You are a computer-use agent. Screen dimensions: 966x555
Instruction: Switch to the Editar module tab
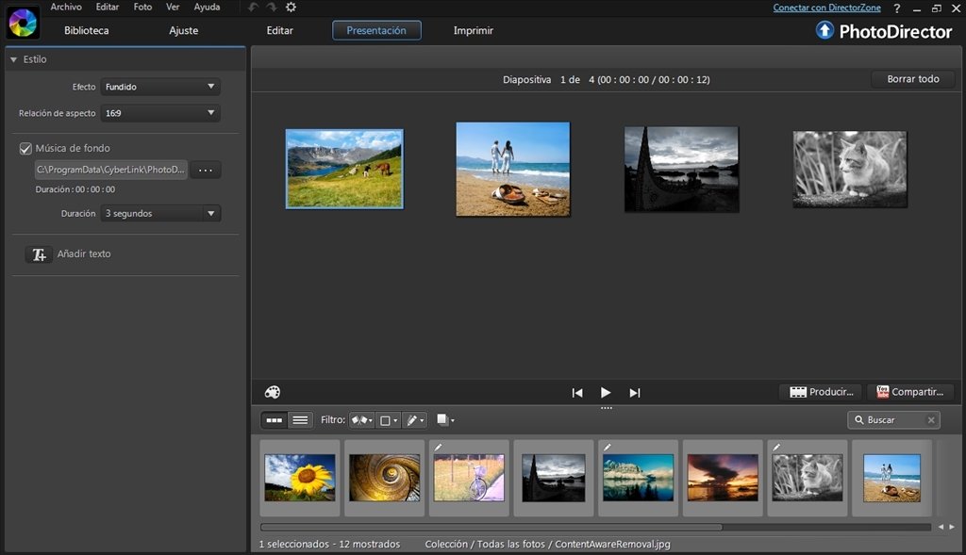279,30
